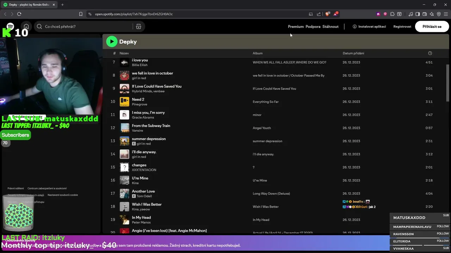Click the Album column header
The height and width of the screenshot is (253, 451).
click(258, 53)
